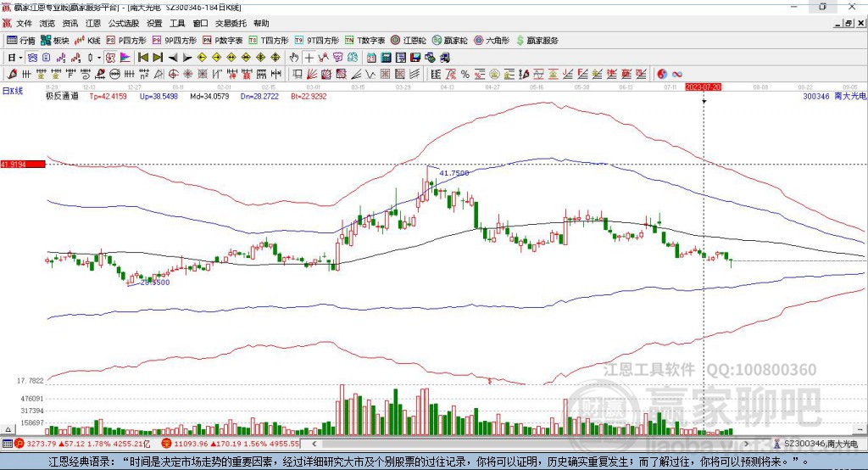Open the 文件 menu
The image size is (868, 470).
[x=24, y=23]
